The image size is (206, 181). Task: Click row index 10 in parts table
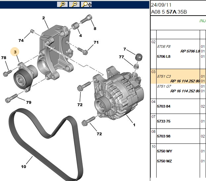pos(154,146)
